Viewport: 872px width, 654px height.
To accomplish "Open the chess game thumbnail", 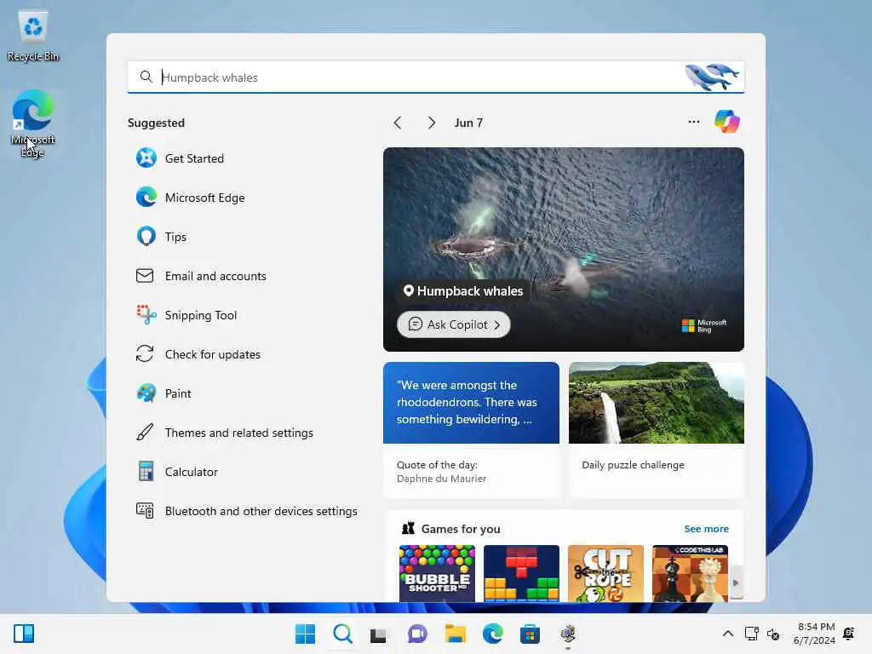I will pos(690,573).
